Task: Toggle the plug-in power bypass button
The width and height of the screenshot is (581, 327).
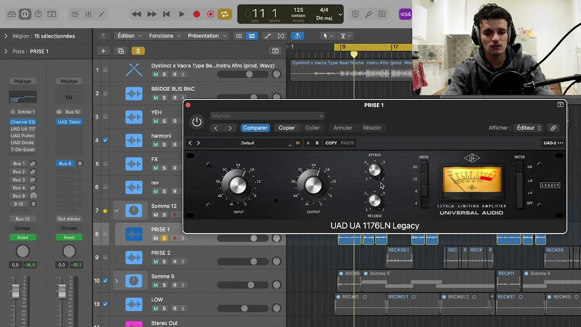Action: coord(197,122)
